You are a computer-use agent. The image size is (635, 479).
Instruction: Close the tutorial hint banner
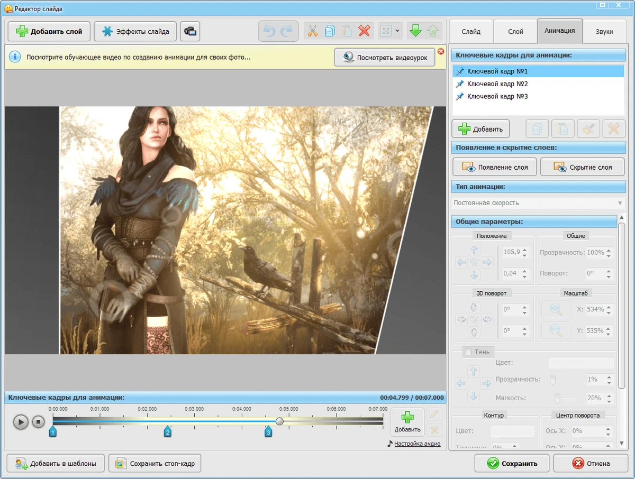coord(440,51)
